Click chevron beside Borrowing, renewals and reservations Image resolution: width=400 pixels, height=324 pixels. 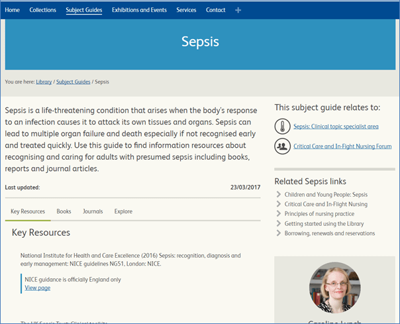point(278,233)
